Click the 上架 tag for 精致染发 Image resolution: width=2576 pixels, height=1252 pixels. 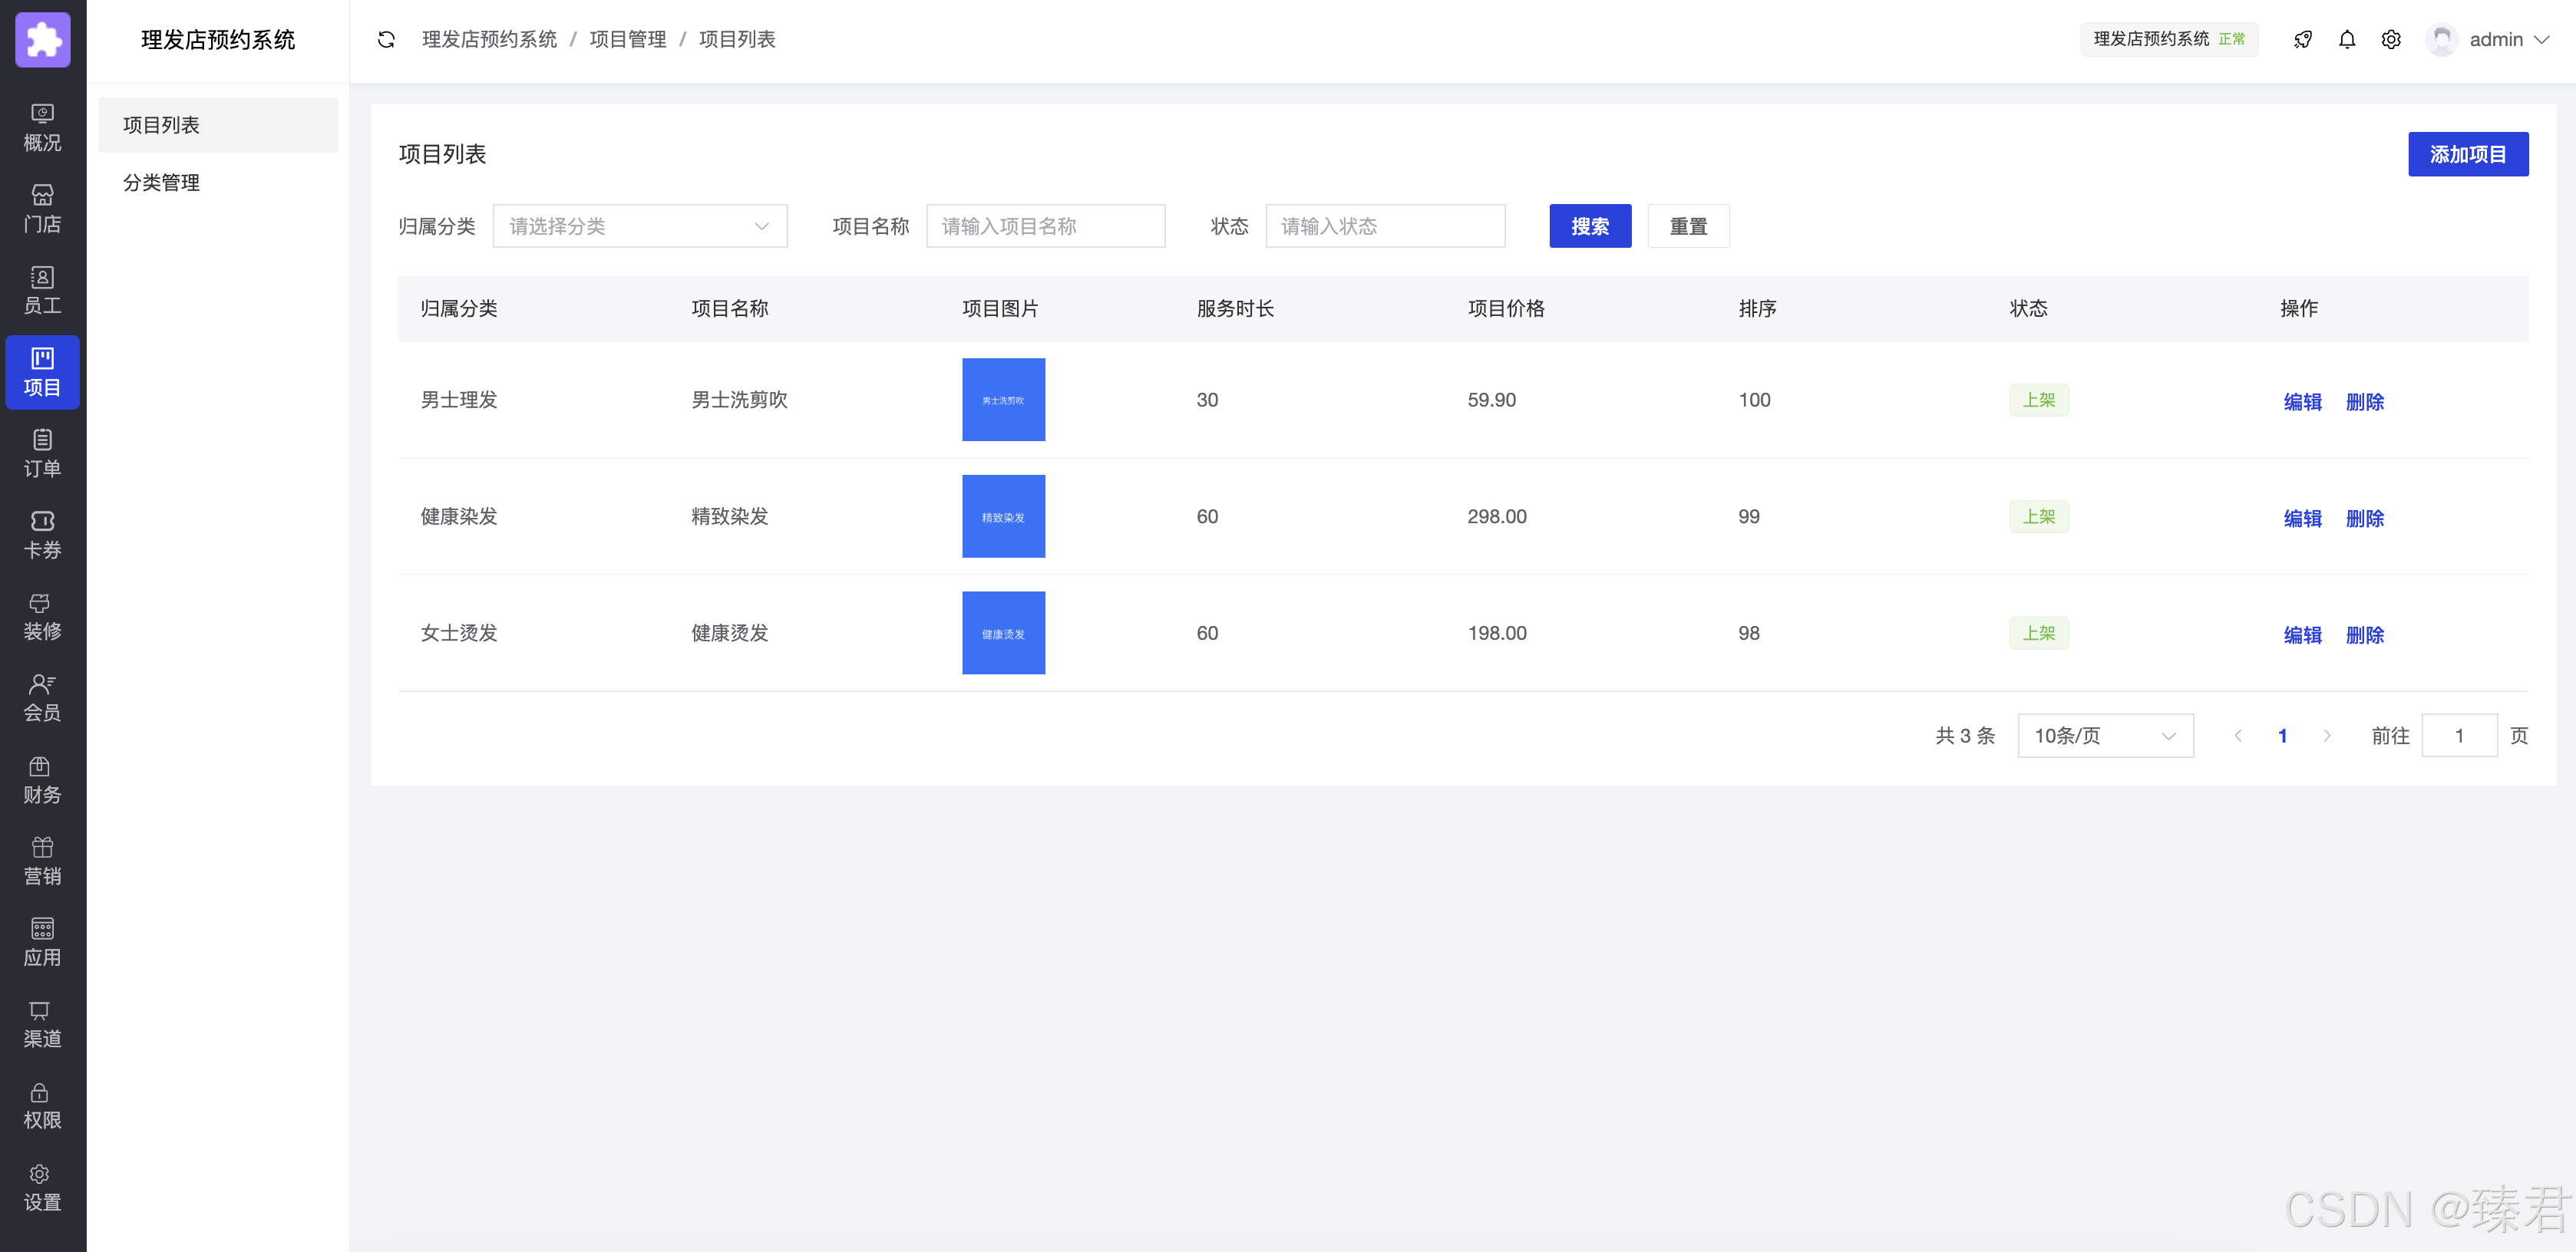click(2039, 516)
